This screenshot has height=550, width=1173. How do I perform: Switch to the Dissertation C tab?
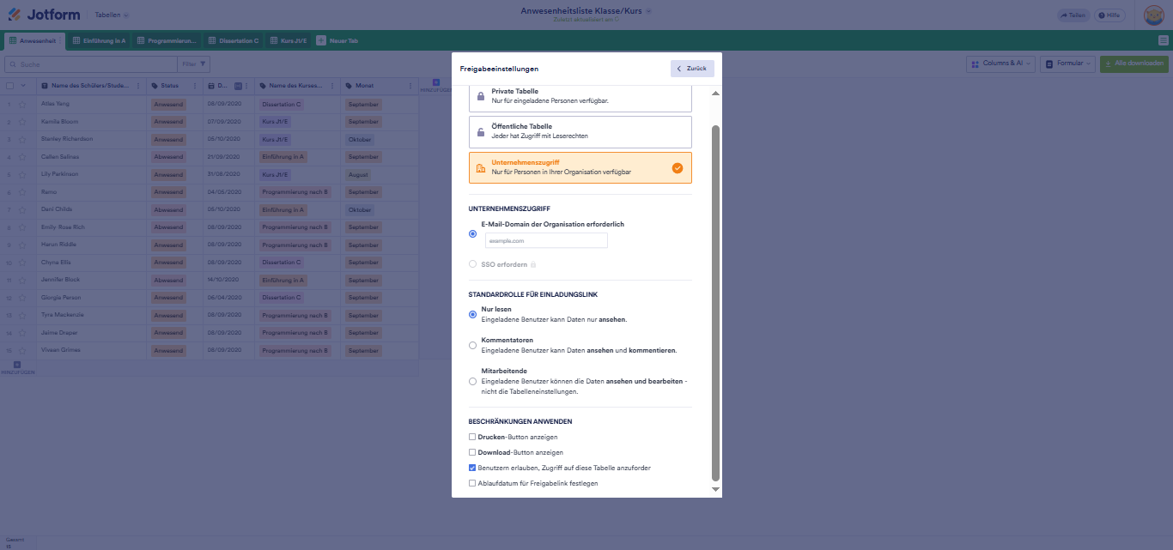point(234,40)
